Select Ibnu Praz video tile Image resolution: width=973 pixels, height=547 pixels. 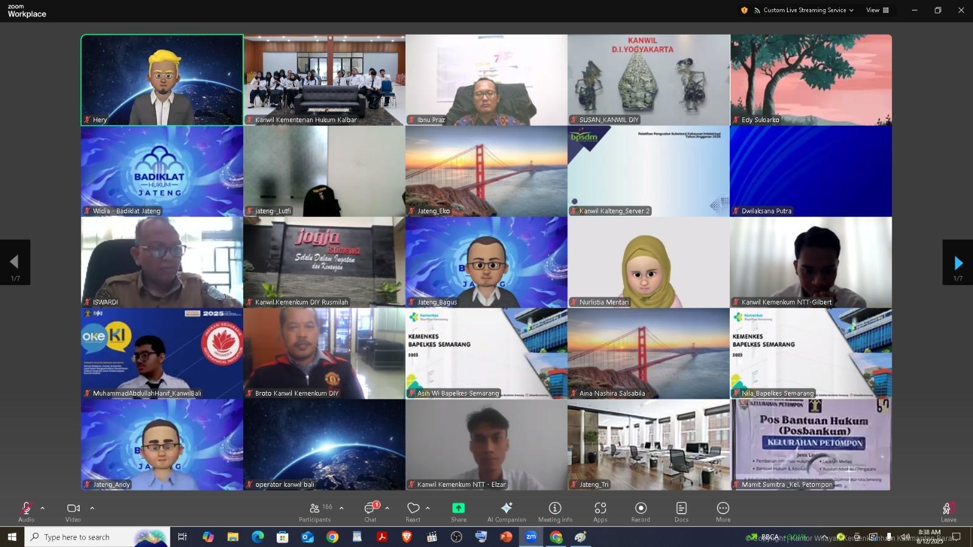486,80
